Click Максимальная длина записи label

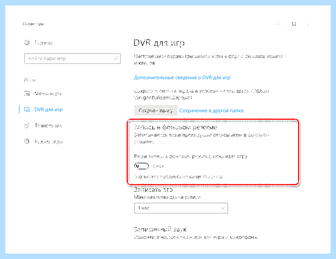[x=167, y=197]
